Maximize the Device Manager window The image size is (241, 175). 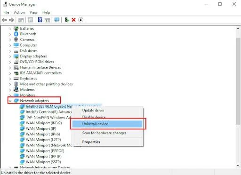220,4
